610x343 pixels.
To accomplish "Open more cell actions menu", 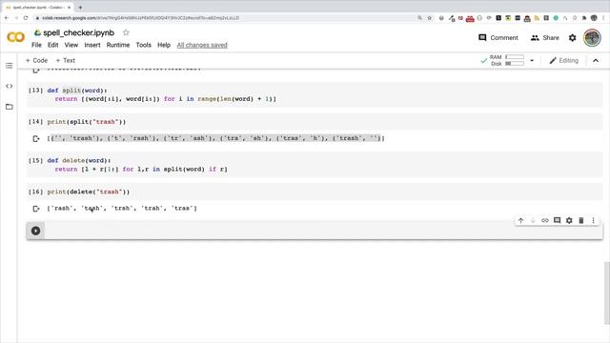I will pos(593,220).
